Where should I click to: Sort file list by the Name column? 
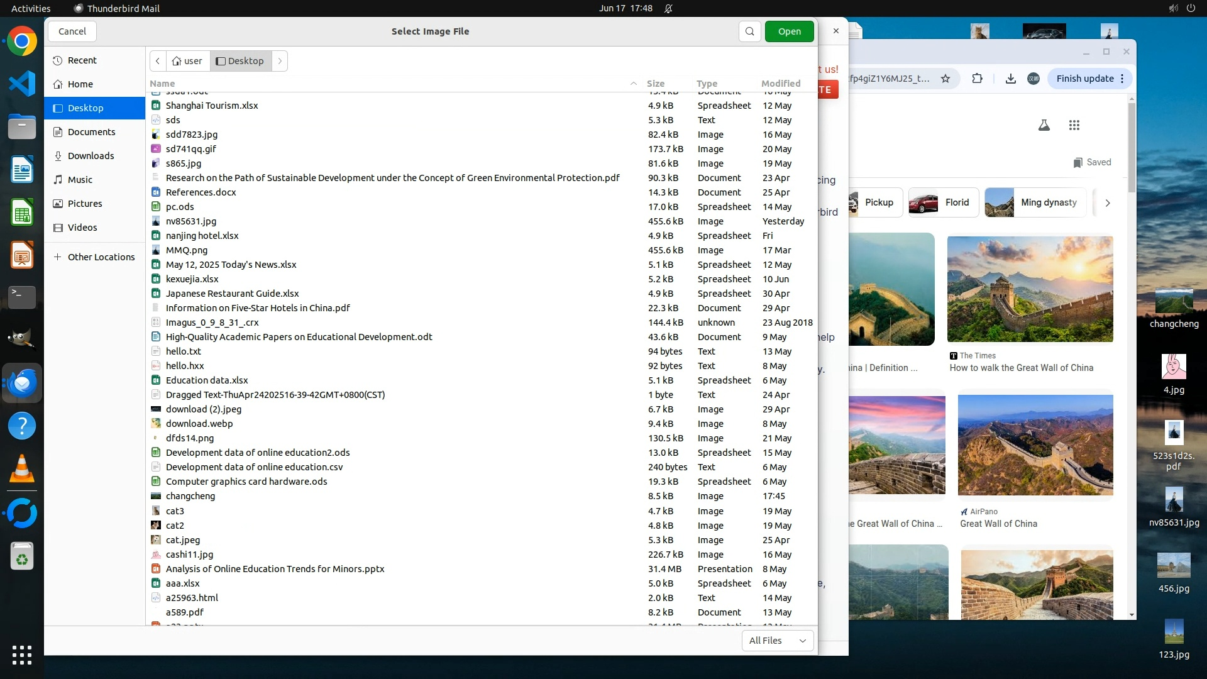162,83
